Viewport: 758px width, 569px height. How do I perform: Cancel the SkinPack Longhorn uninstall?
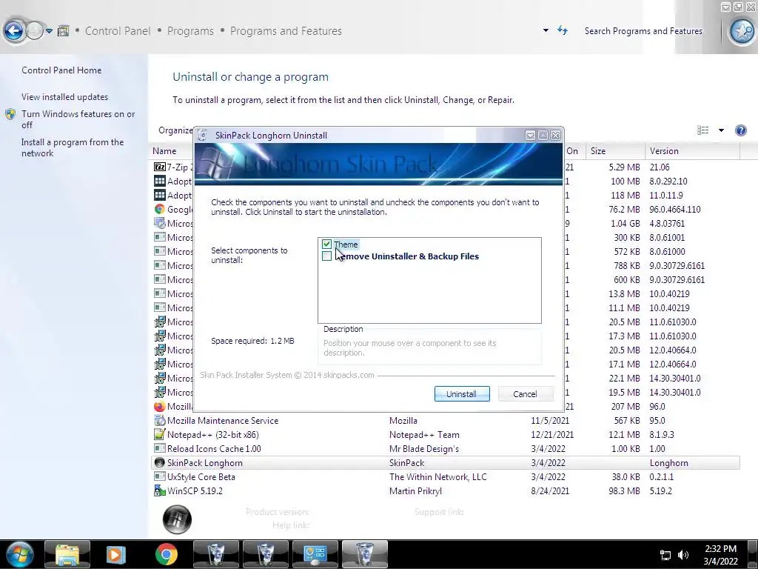[525, 394]
